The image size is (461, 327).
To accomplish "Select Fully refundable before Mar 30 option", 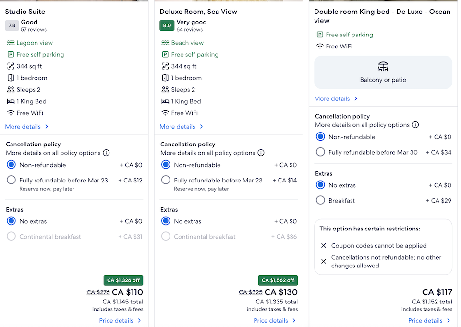I will tap(320, 152).
